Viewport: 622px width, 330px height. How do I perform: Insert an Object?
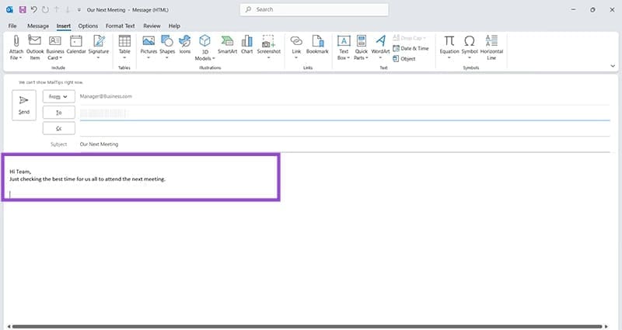click(404, 59)
